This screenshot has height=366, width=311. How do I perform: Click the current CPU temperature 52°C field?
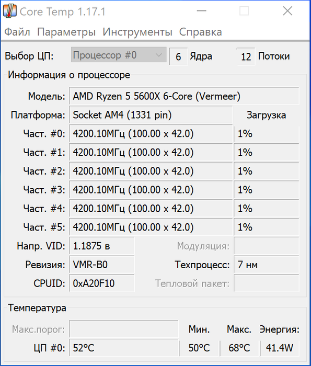point(124,348)
